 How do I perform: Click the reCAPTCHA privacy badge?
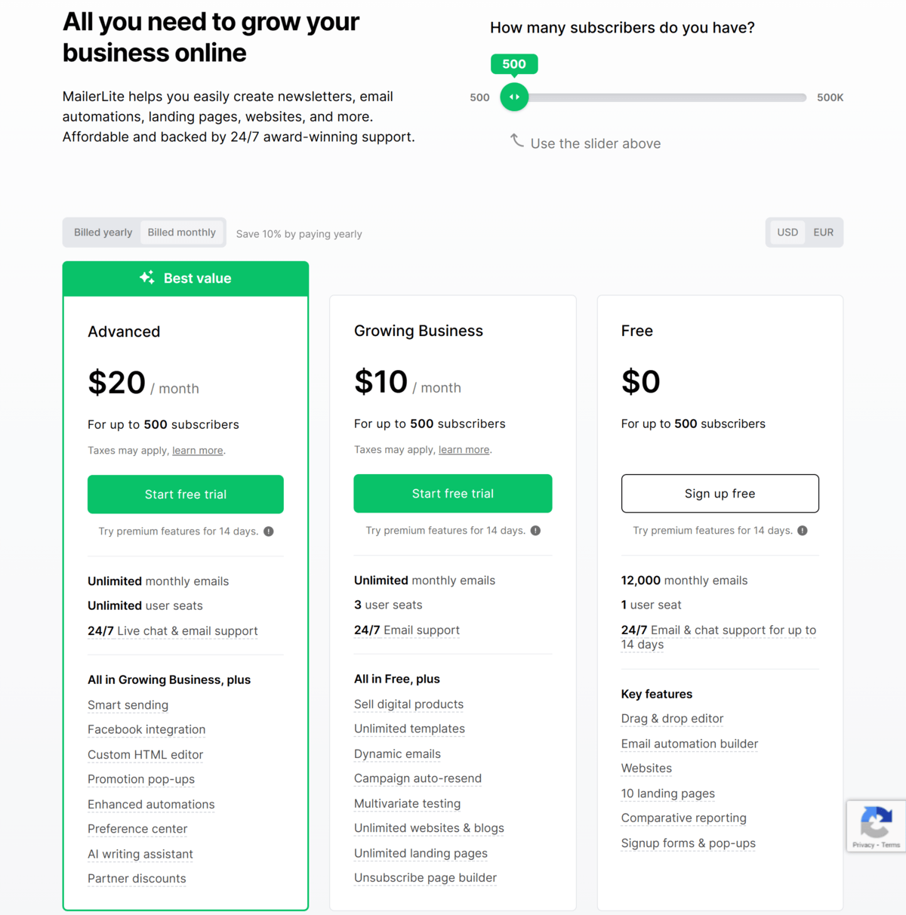(x=875, y=826)
